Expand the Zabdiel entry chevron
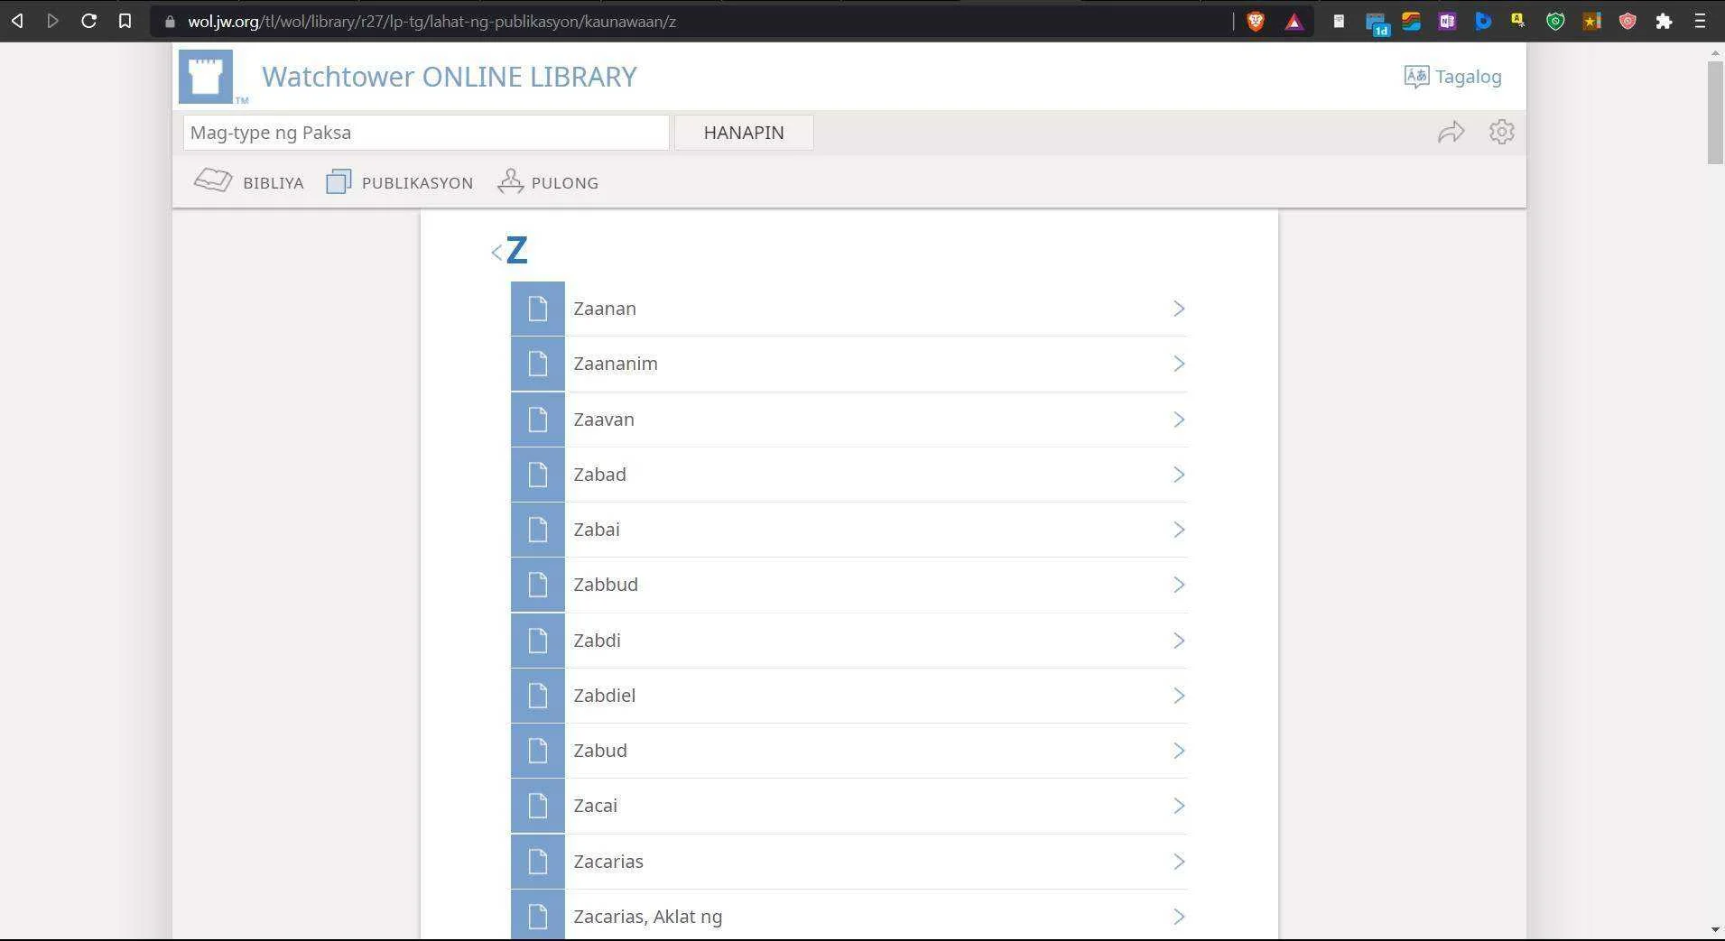Viewport: 1725px width, 941px height. point(1179,696)
